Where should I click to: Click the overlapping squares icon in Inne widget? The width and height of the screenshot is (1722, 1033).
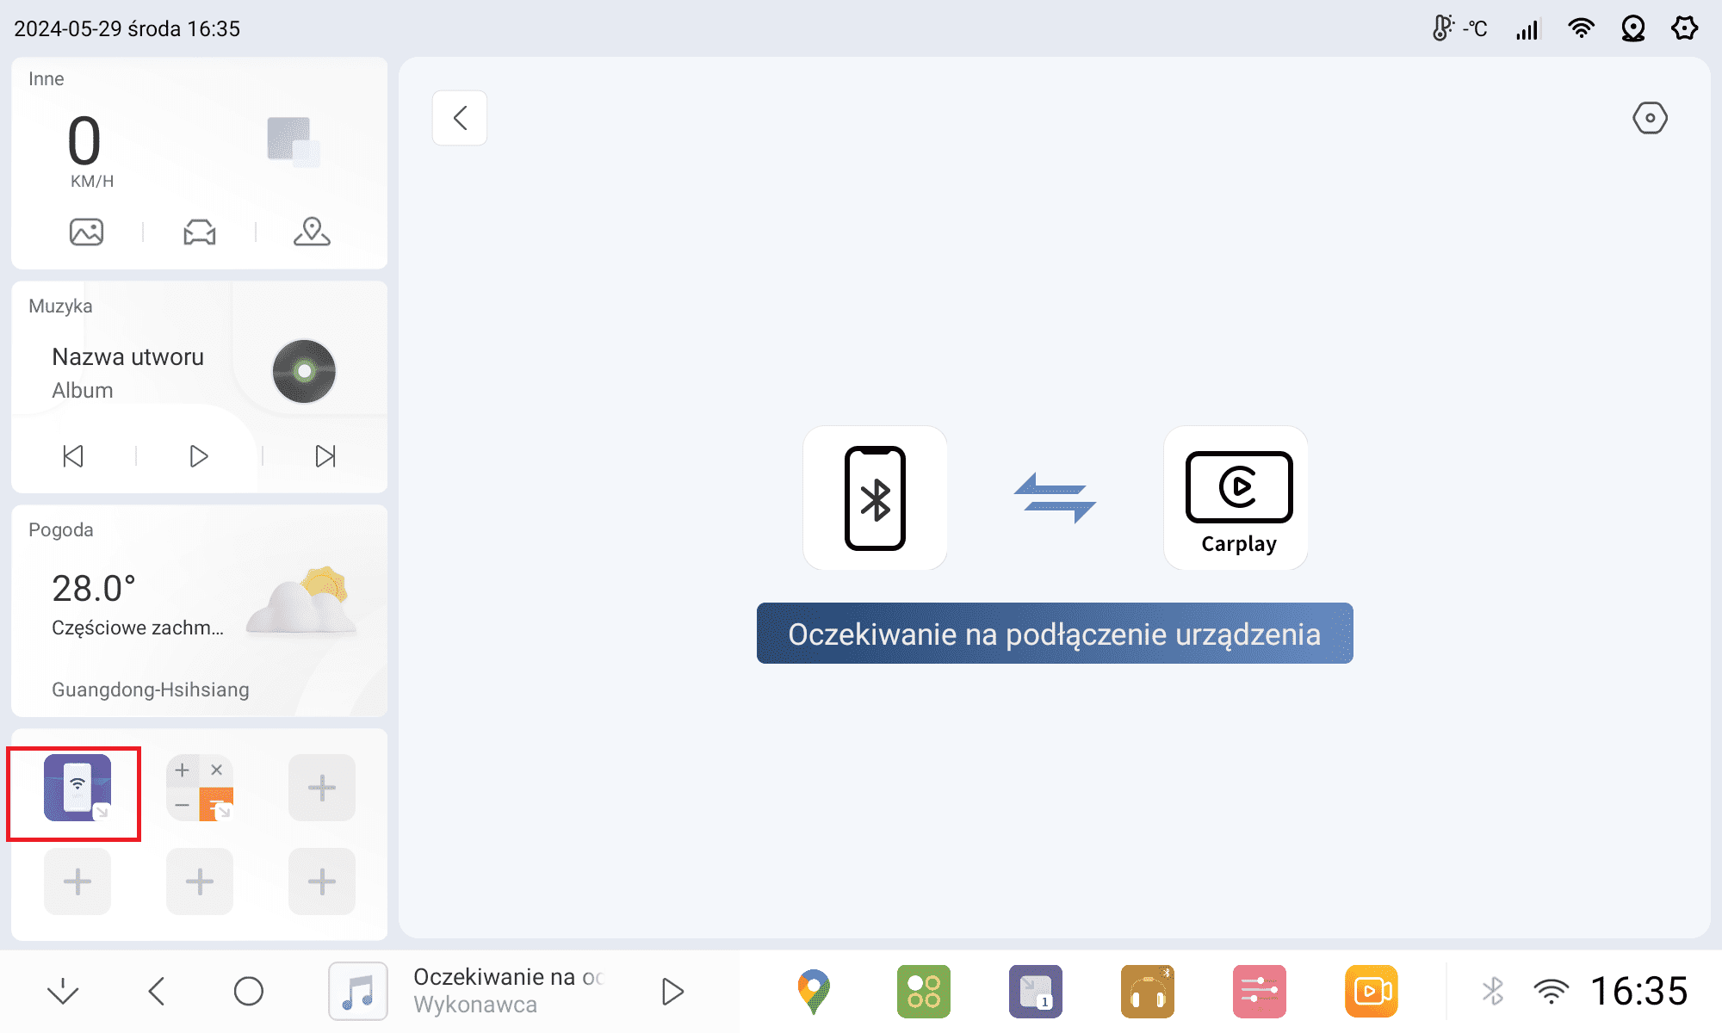click(294, 142)
